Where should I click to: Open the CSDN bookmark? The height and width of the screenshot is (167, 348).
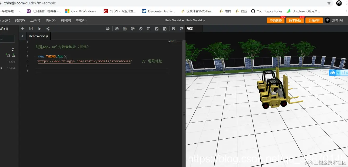pyautogui.click(x=120, y=11)
